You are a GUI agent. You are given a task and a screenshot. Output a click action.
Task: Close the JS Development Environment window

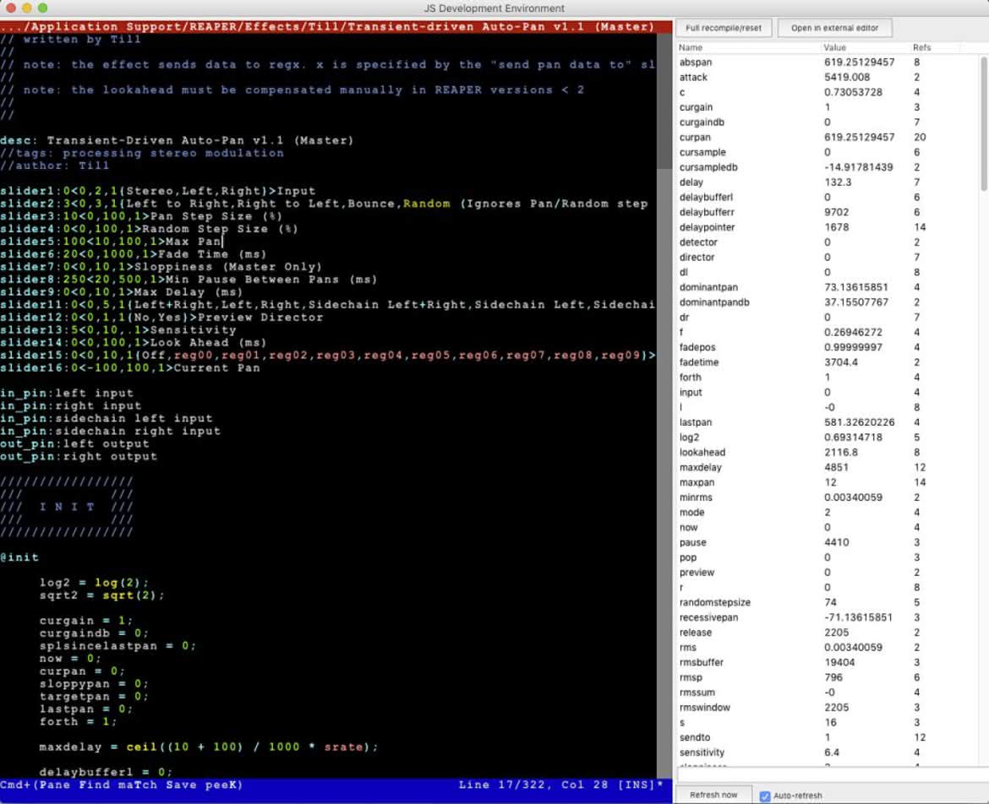(11, 8)
